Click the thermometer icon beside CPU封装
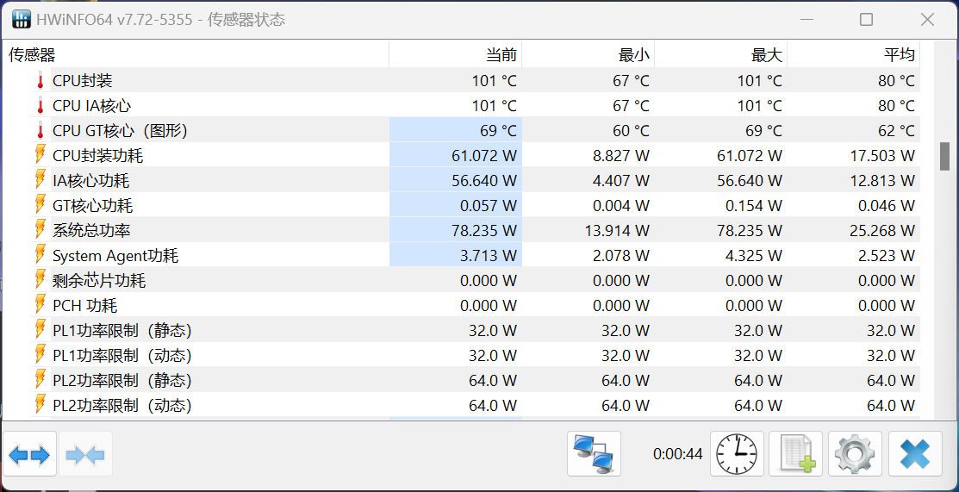Viewport: 959px width, 492px height. 40,81
